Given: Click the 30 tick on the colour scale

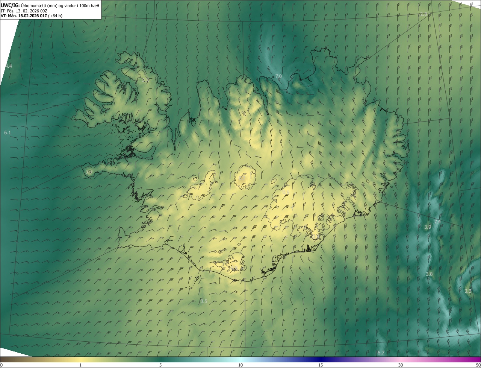Looking at the screenshot, I should [x=401, y=365].
